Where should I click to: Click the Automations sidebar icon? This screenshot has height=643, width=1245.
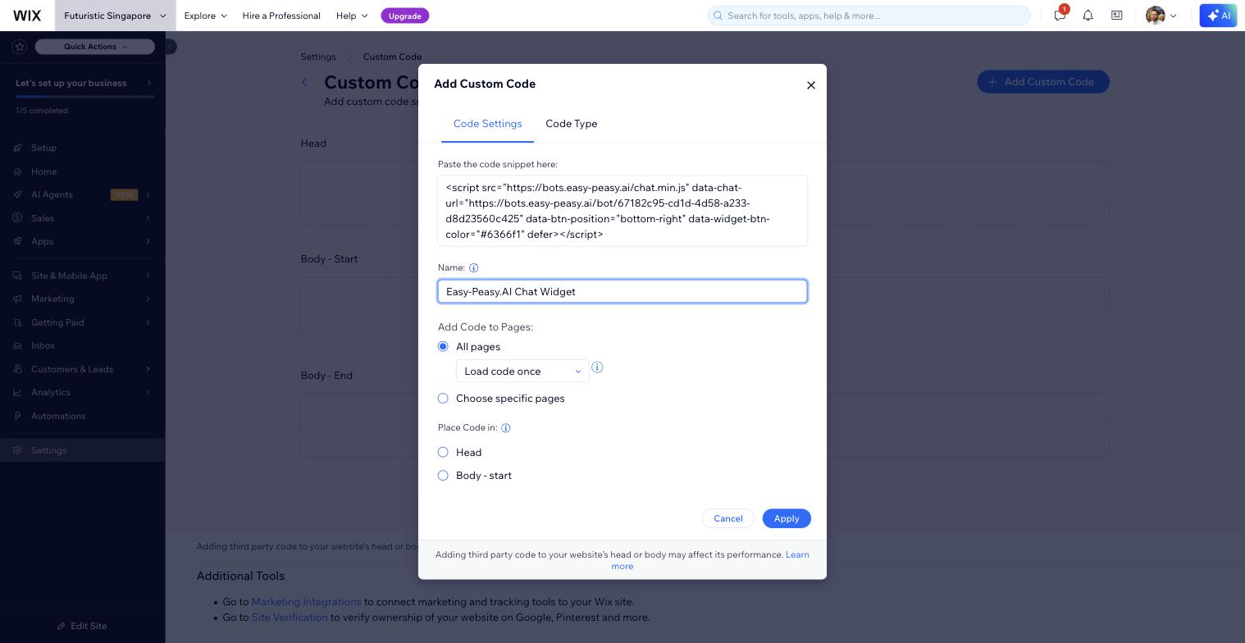pos(18,417)
